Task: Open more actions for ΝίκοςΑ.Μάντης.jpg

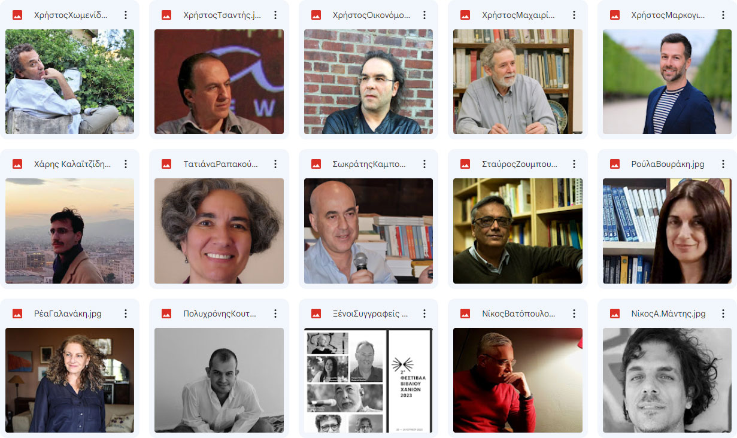Action: pyautogui.click(x=723, y=314)
